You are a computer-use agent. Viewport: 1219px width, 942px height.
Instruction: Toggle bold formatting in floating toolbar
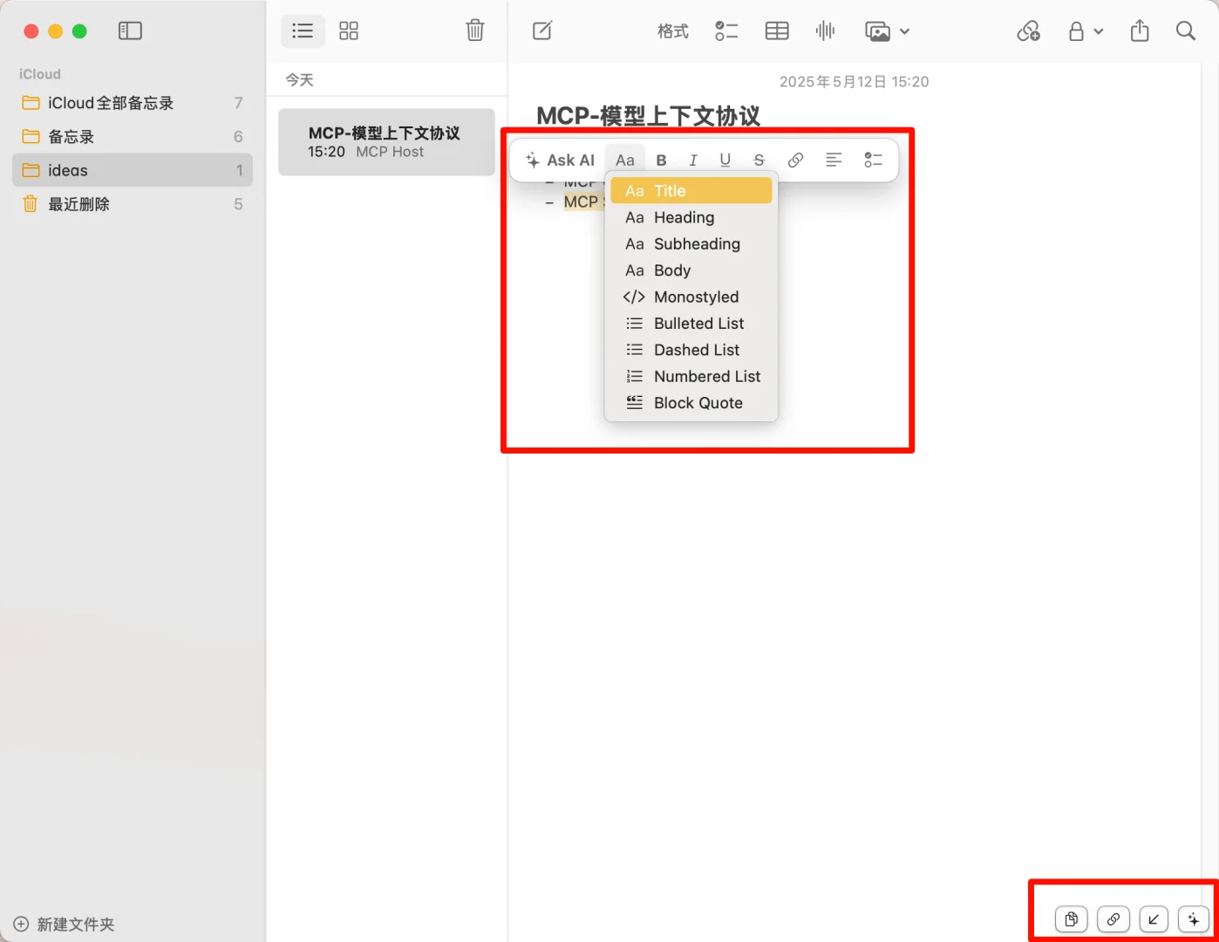point(661,160)
